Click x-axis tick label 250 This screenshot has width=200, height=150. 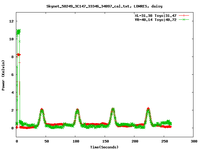point(165,141)
